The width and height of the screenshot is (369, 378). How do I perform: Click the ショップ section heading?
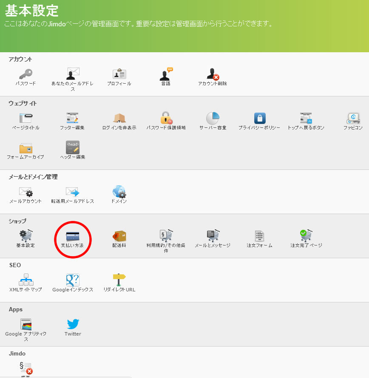coord(17,221)
